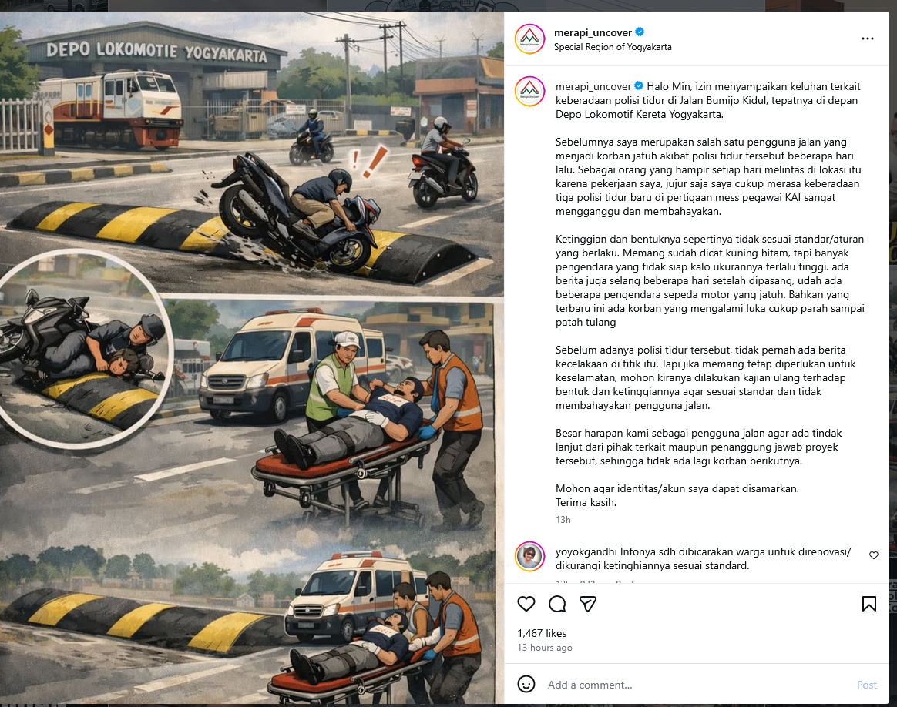Click the caption's merapi_uncover username
Image resolution: width=897 pixels, height=707 pixels.
click(593, 86)
